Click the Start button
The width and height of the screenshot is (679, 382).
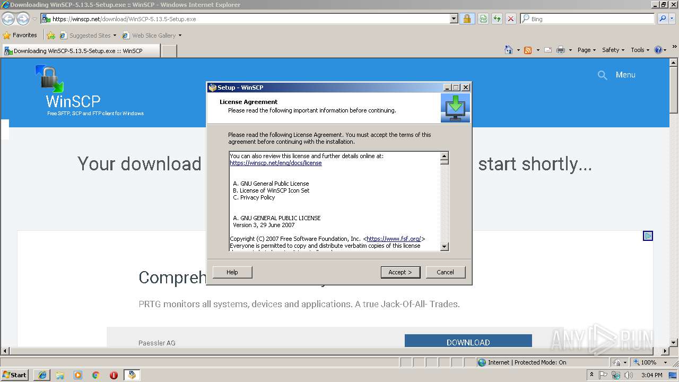coord(15,375)
